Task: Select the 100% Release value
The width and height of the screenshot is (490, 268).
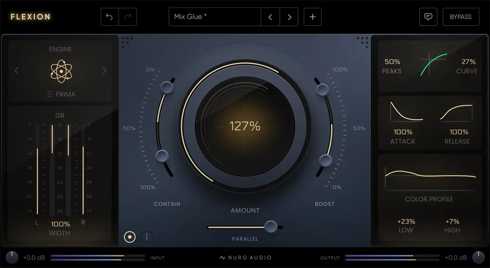Action: click(459, 132)
